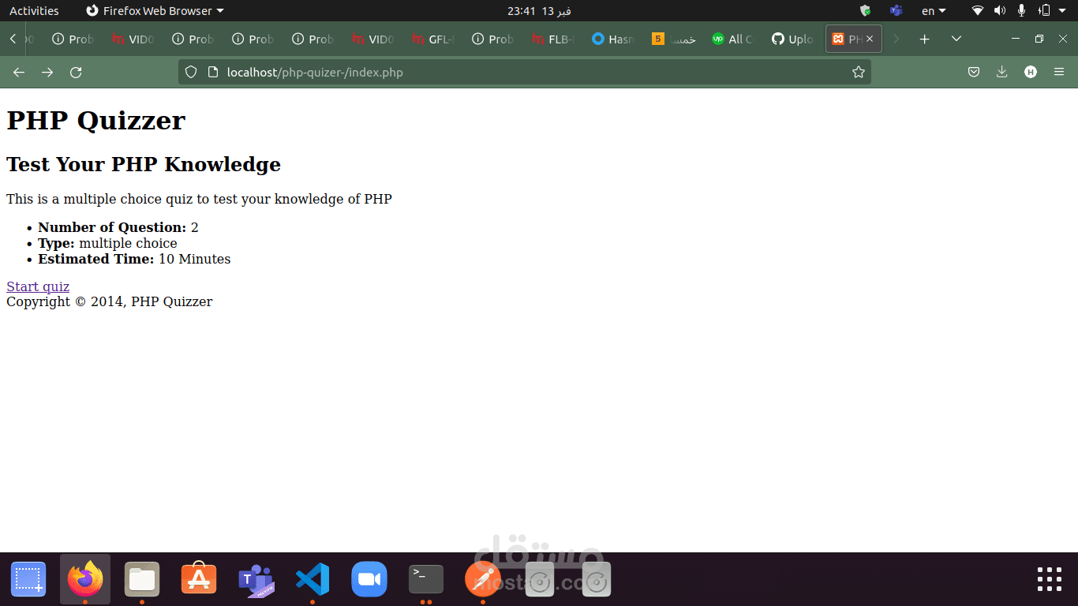Launch the screenshot tool in the dock
The image size is (1078, 606).
coord(28,579)
